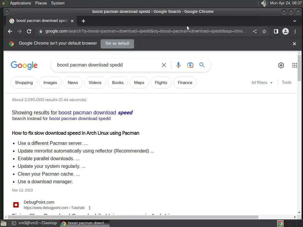Filter results by Finance

coord(185,83)
